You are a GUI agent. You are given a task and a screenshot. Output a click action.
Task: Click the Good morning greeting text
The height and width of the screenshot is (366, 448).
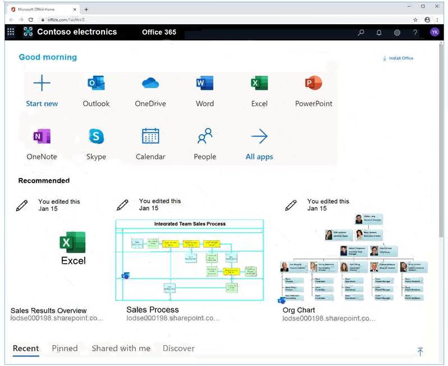coord(48,57)
